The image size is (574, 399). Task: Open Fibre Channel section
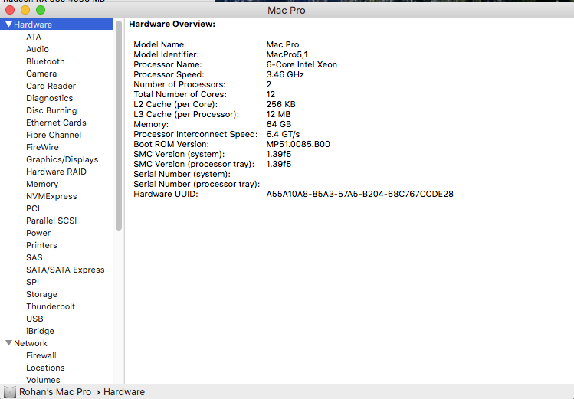tap(54, 135)
